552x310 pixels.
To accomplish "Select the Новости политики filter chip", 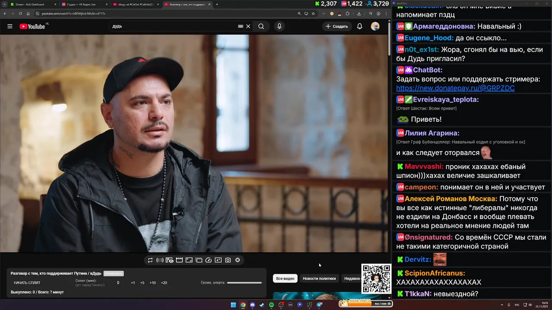I will [319, 279].
